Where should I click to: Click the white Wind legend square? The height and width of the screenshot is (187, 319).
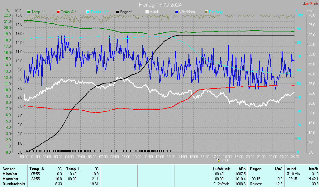tap(147, 12)
